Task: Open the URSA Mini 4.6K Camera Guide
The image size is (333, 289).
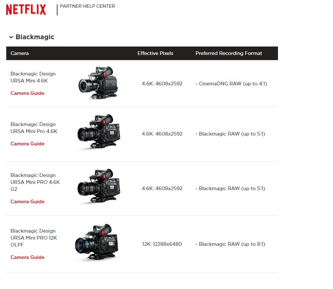Action: click(27, 93)
